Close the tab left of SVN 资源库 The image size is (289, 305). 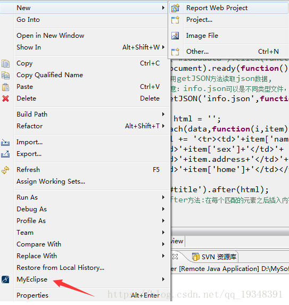(x=175, y=257)
